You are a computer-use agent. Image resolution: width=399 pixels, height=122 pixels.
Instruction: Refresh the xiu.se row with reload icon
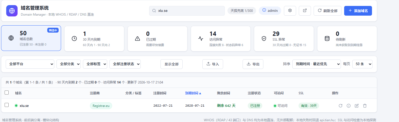(340, 106)
